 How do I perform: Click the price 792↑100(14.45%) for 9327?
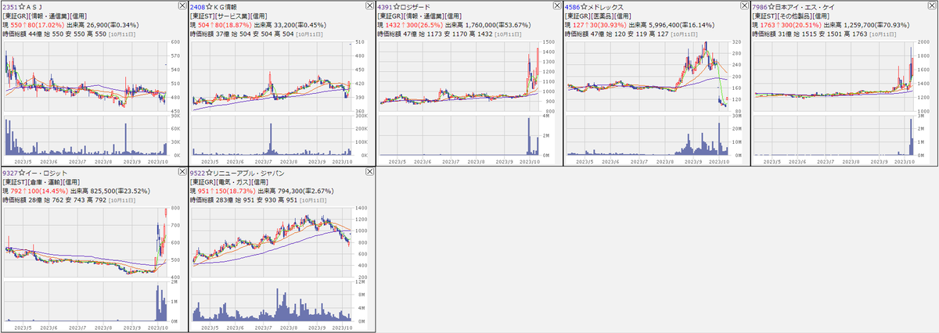(x=41, y=192)
